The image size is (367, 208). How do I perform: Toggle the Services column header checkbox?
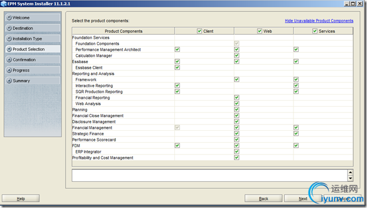pos(315,31)
